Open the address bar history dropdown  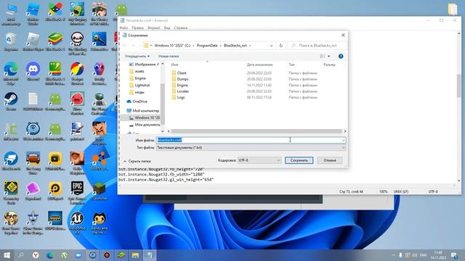[x=271, y=45]
